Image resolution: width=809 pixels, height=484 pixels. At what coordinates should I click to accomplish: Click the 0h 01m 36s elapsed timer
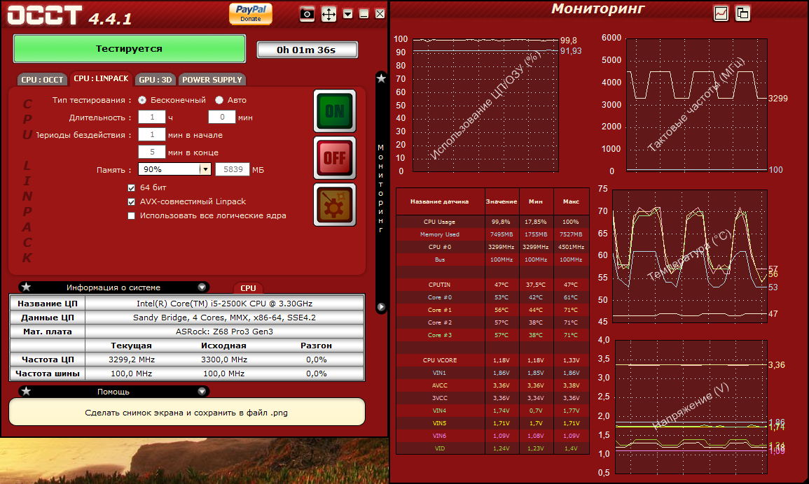click(x=307, y=50)
